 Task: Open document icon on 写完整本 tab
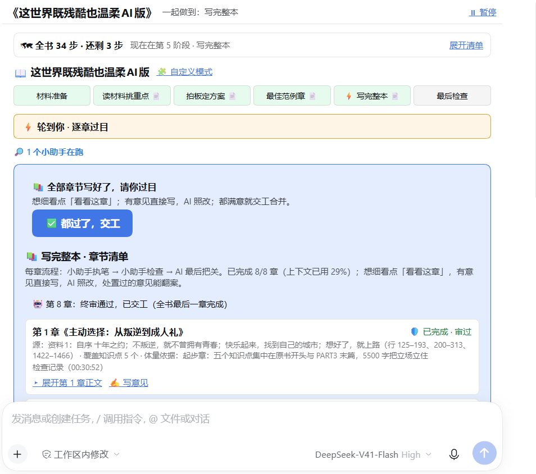[395, 96]
